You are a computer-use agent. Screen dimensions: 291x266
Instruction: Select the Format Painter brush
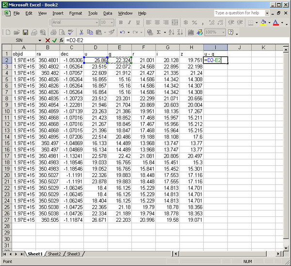click(x=112, y=33)
